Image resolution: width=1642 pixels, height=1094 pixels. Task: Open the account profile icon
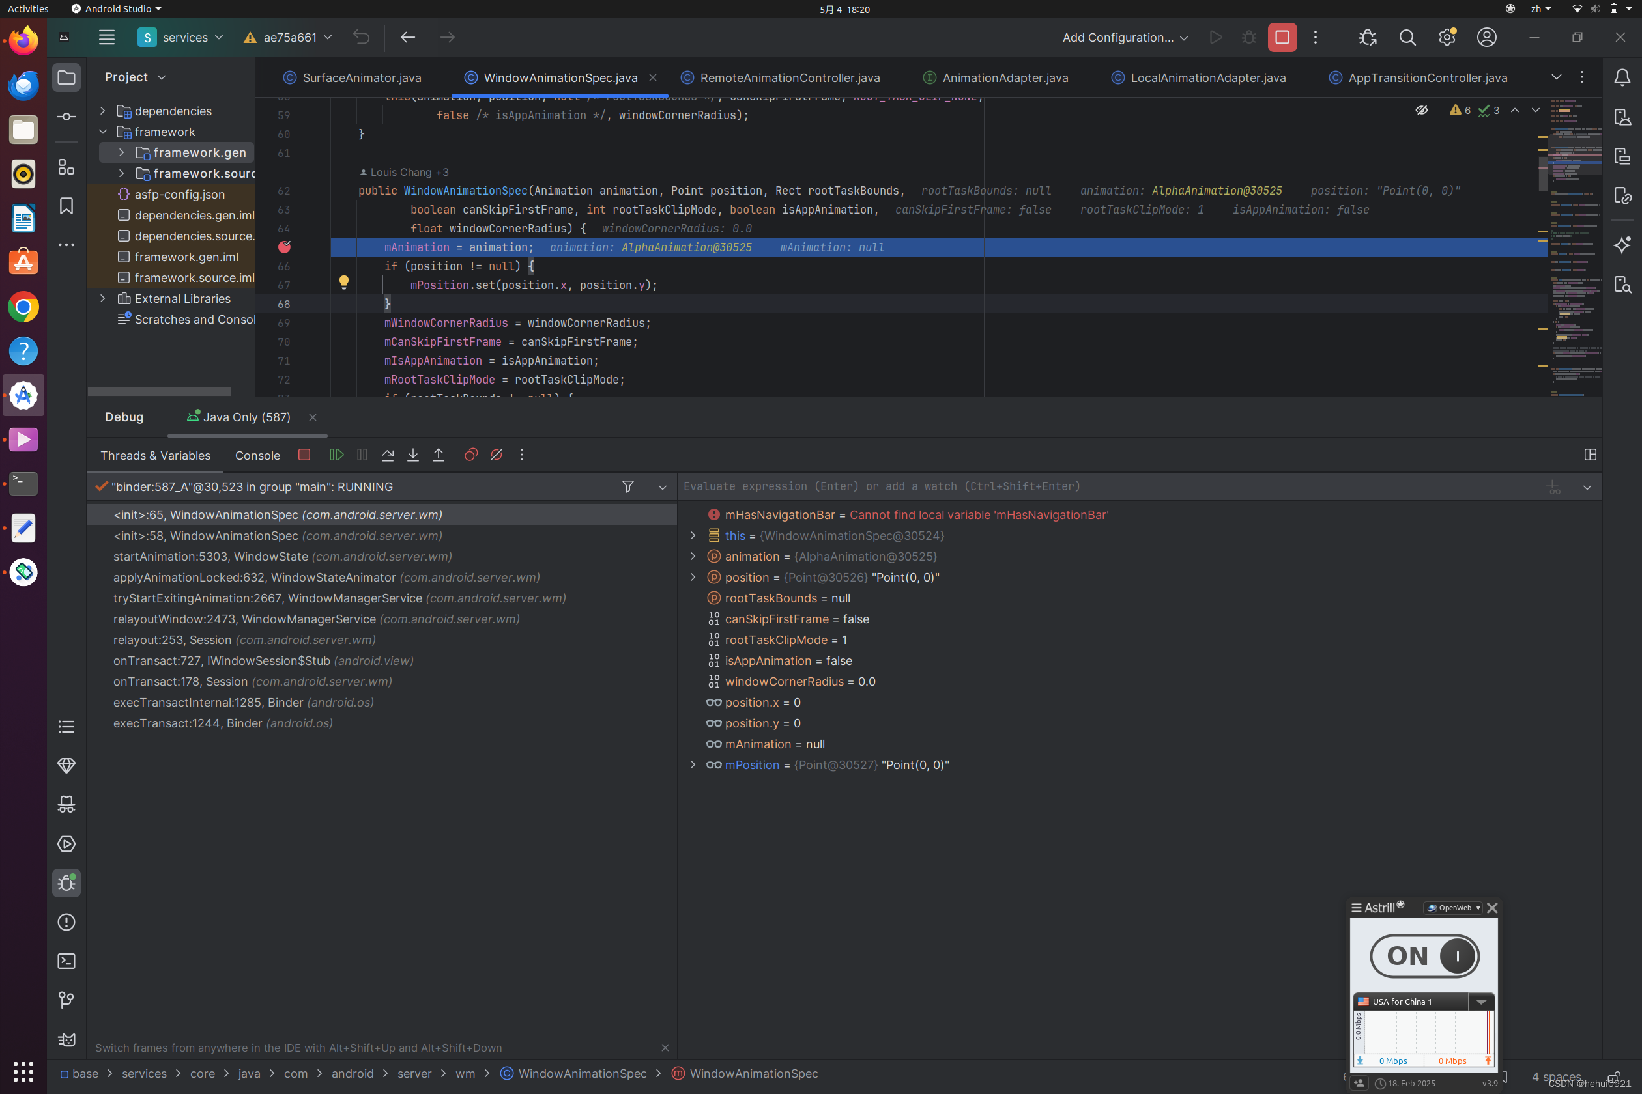(1486, 37)
